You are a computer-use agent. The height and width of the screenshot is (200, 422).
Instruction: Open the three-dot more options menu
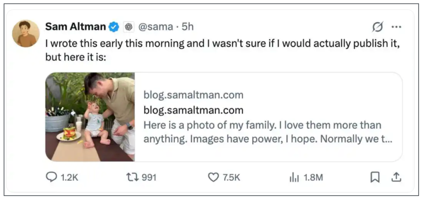(396, 27)
